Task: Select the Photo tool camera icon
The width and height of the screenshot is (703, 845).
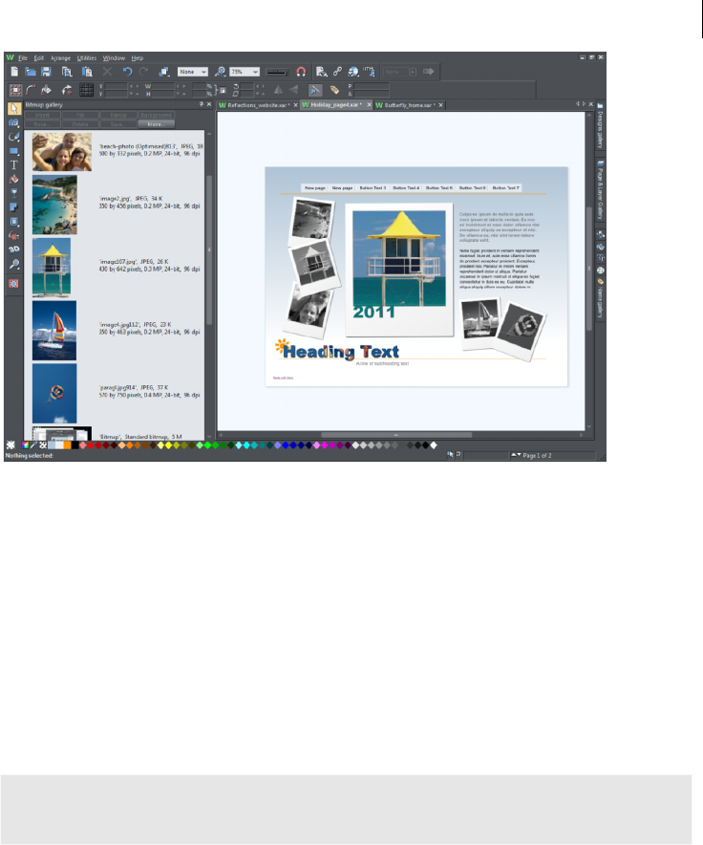Action: coord(14,123)
